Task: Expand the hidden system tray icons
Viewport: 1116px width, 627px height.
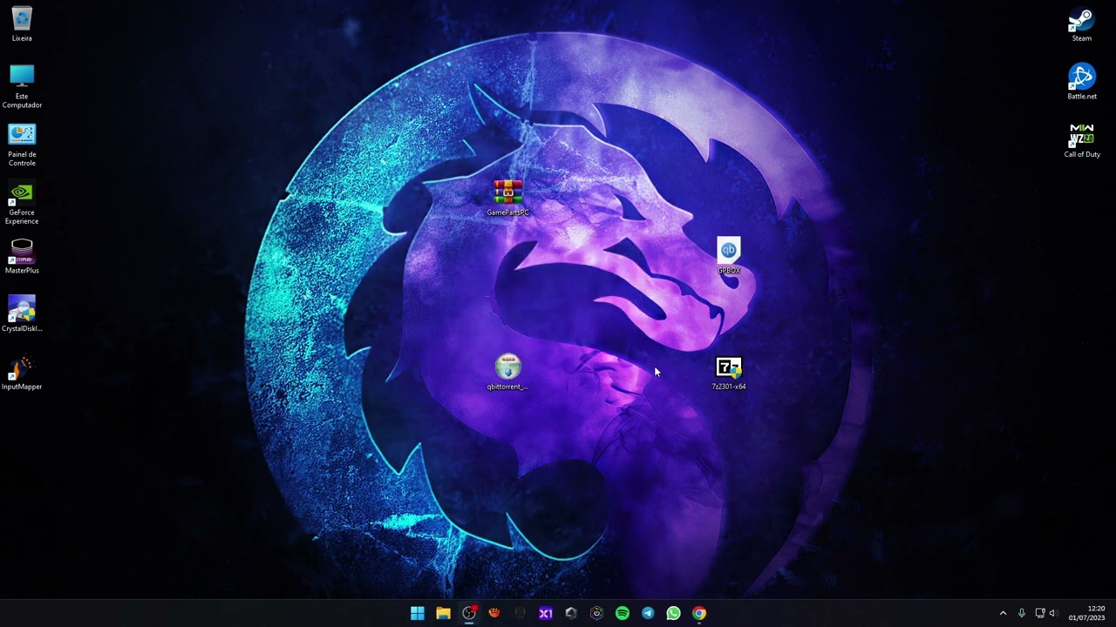Action: [1003, 613]
